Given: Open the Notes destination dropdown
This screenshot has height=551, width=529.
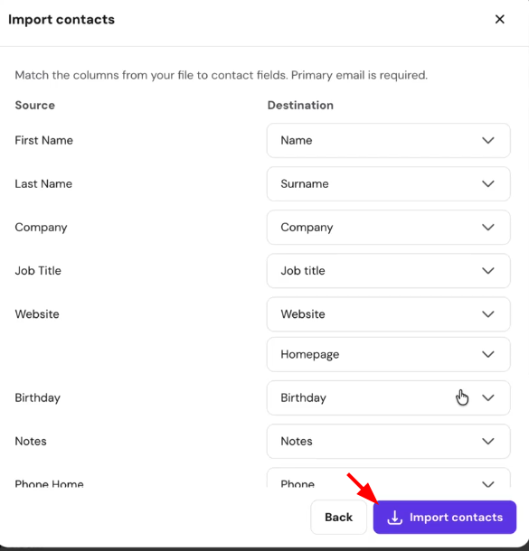Looking at the screenshot, I should pos(388,442).
